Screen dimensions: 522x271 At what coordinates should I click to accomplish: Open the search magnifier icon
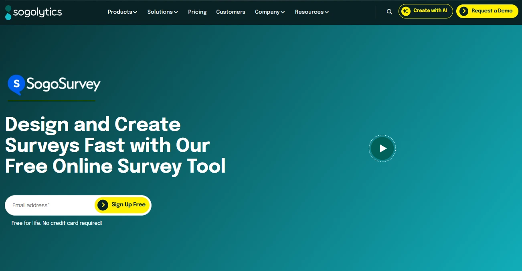(389, 12)
